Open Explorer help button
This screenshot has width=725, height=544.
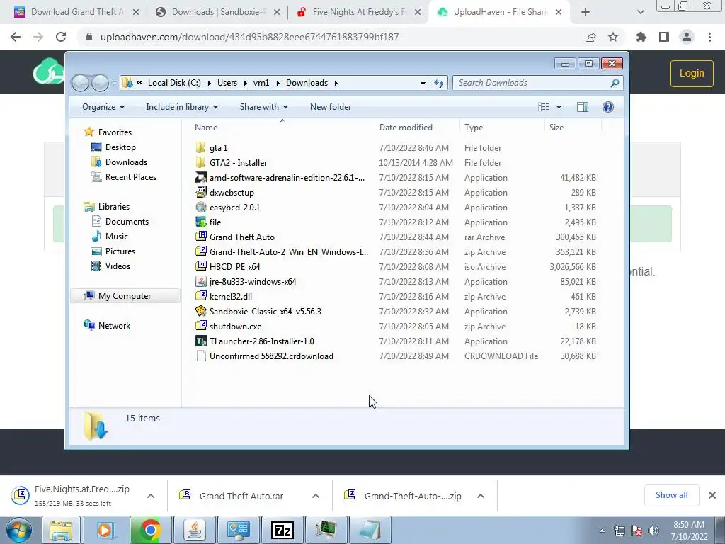coord(608,107)
